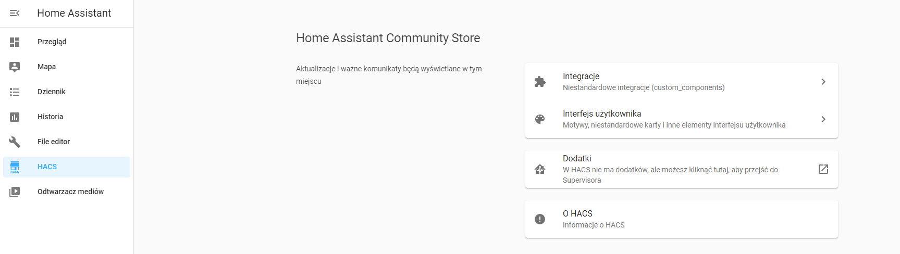Click the Dziennik list icon in sidebar
Viewport: 900px width, 254px height.
tap(15, 92)
